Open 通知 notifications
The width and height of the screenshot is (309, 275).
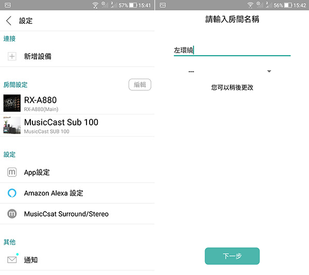point(77,260)
